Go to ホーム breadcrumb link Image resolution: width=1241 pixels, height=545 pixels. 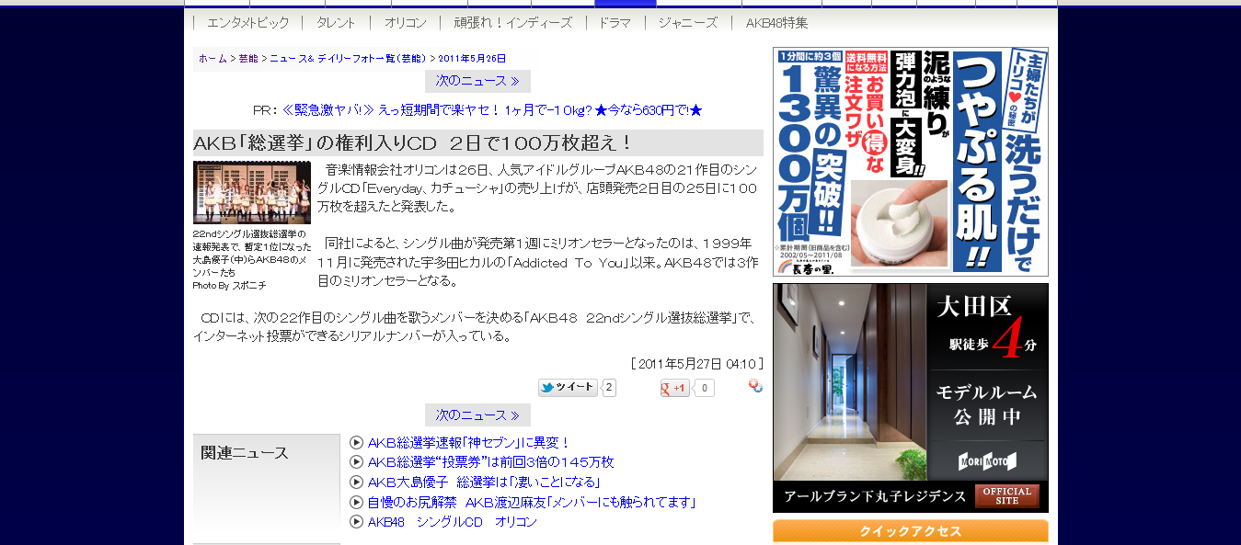(213, 58)
